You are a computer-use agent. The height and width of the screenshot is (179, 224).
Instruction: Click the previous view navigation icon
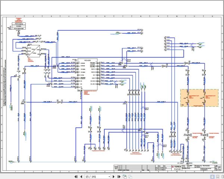(125, 177)
